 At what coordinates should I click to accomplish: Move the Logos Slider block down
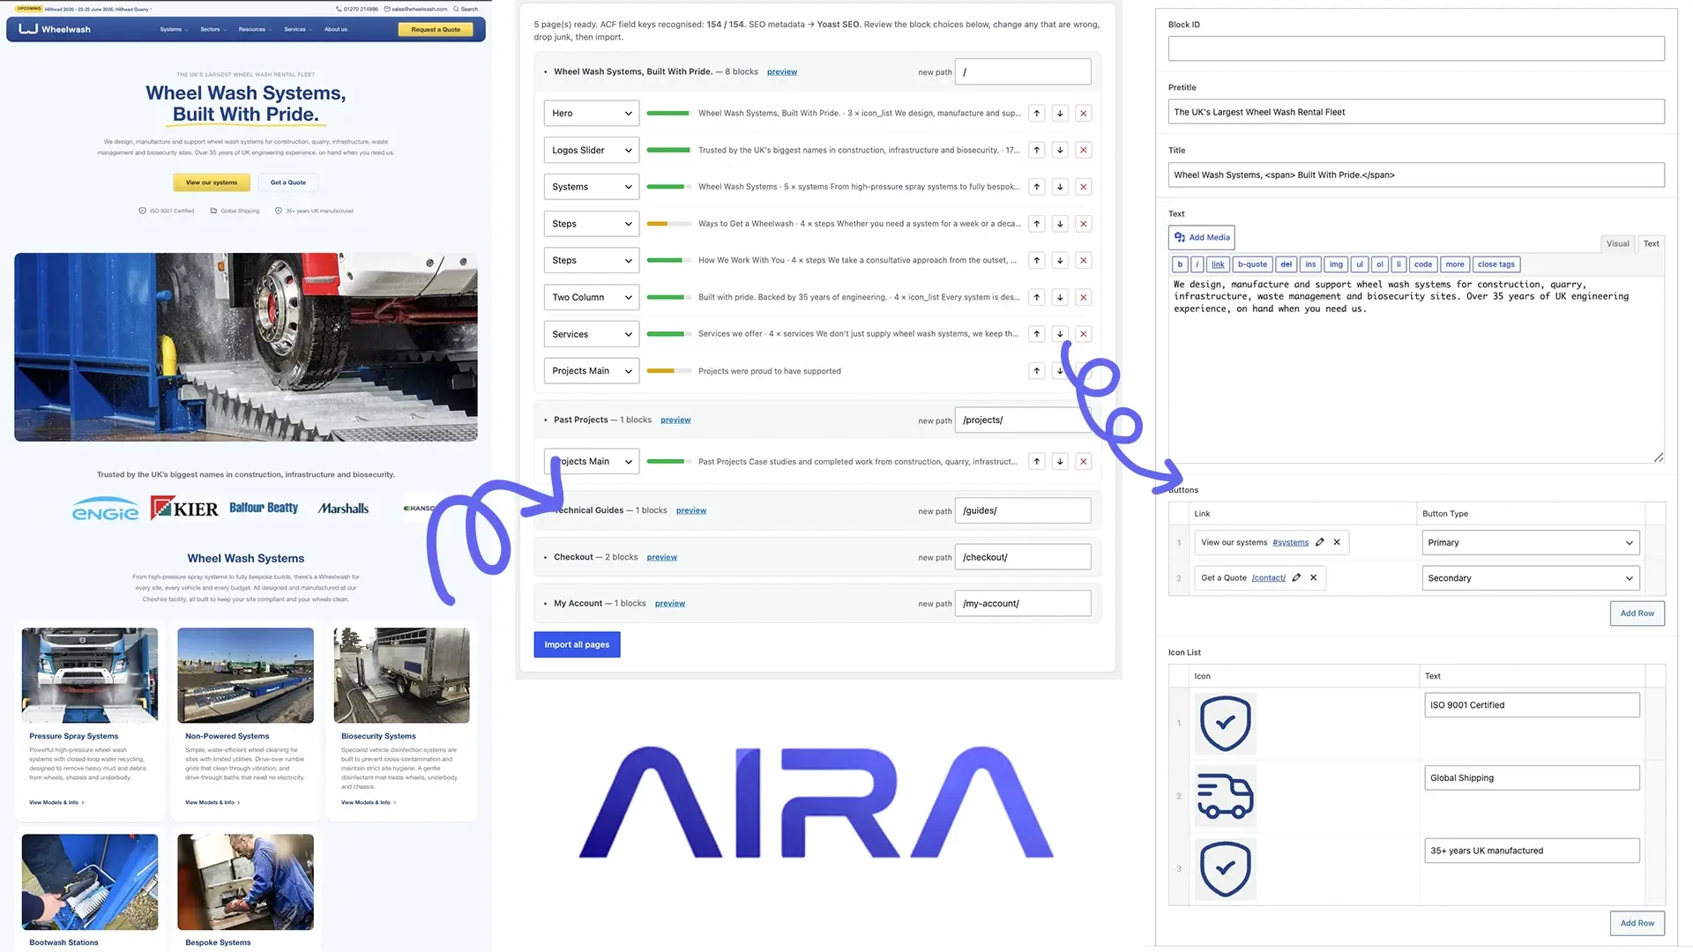[1060, 150]
